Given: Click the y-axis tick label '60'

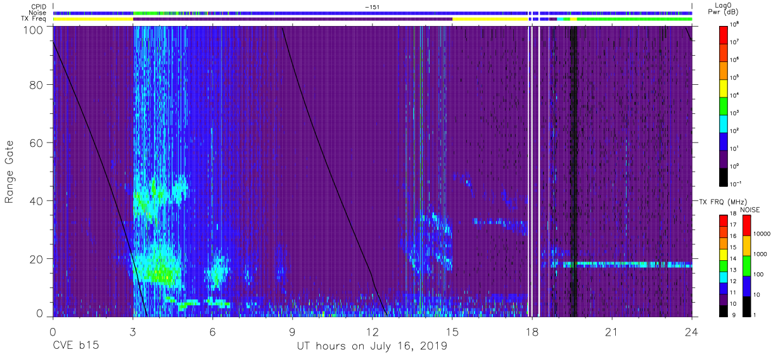Looking at the screenshot, I should click(37, 142).
